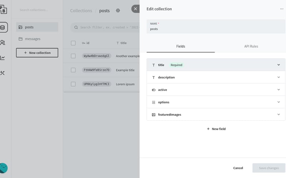Click the FtHAW9feB5rze7D id cell
The image size is (286, 178).
click(x=97, y=70)
